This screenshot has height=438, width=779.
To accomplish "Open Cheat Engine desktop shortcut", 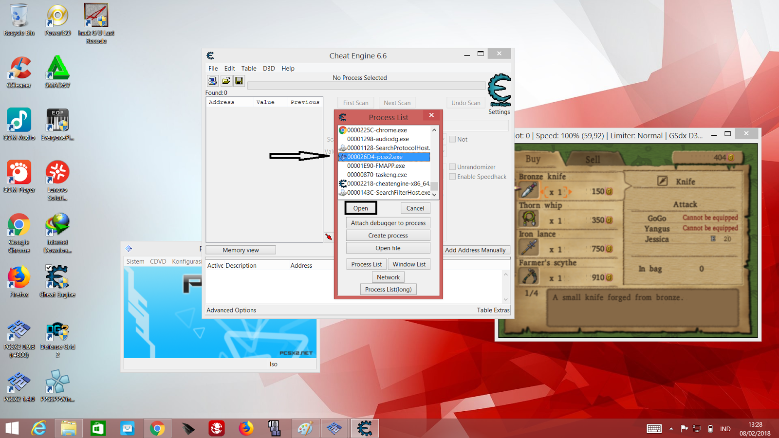I will tap(57, 281).
